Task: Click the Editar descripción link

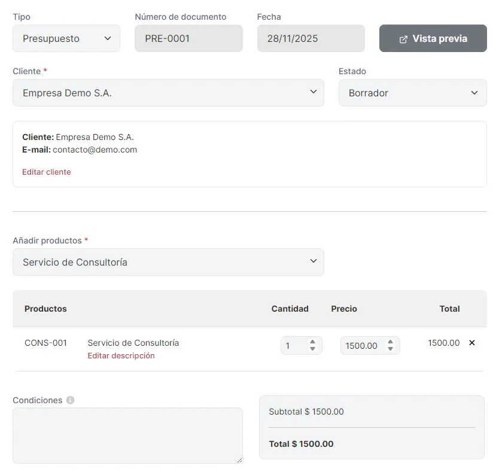Action: click(x=121, y=355)
